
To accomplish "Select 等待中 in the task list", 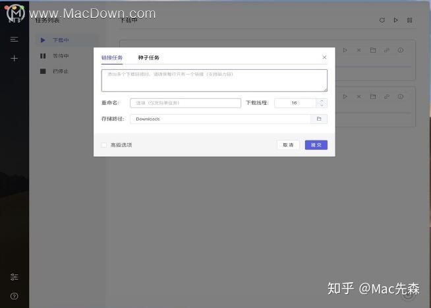I will pos(68,56).
